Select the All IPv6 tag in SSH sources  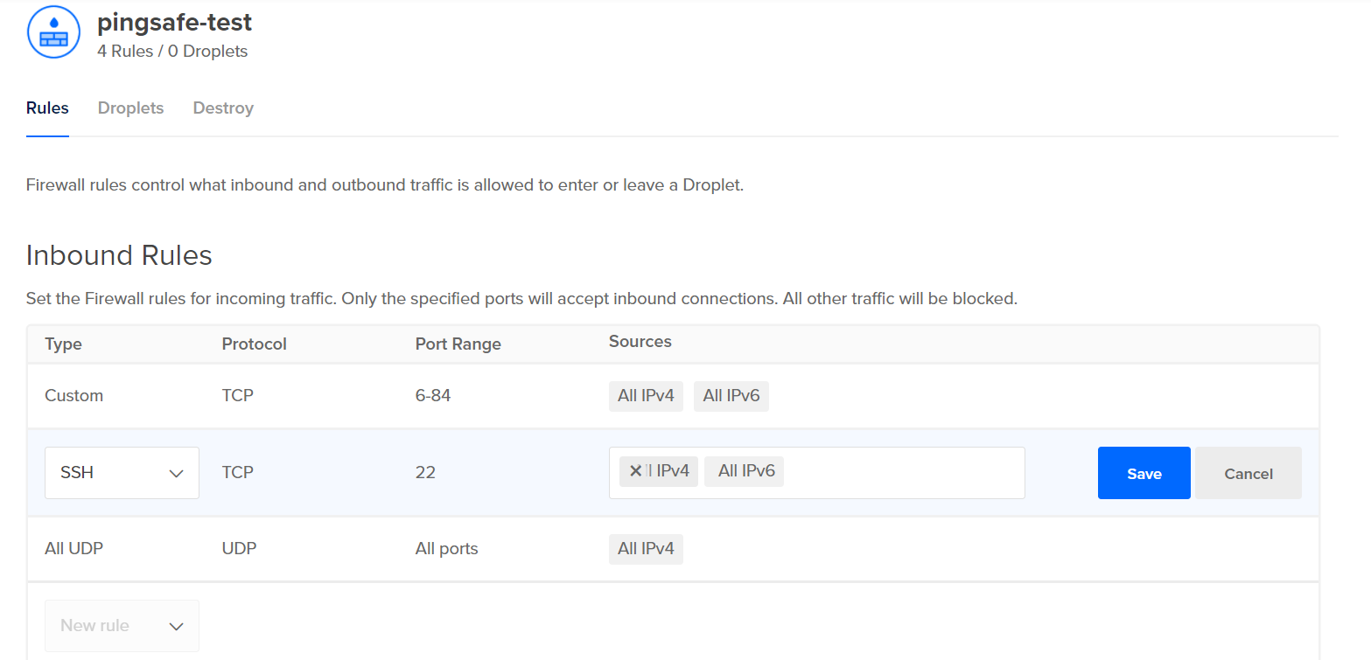pos(746,471)
